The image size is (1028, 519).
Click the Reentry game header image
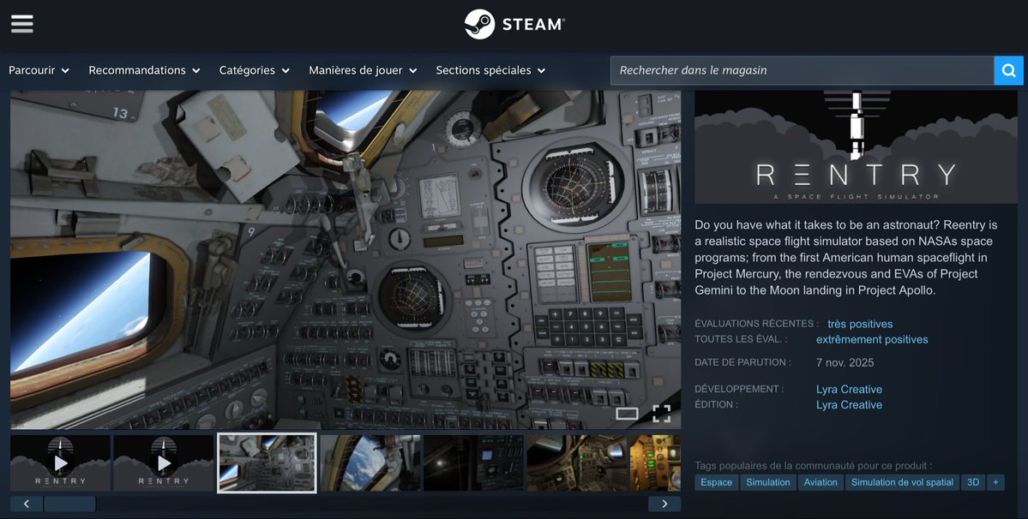pos(856,147)
